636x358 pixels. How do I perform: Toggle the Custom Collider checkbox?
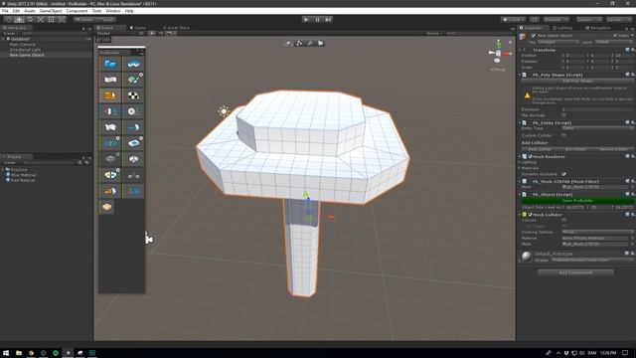(563, 135)
